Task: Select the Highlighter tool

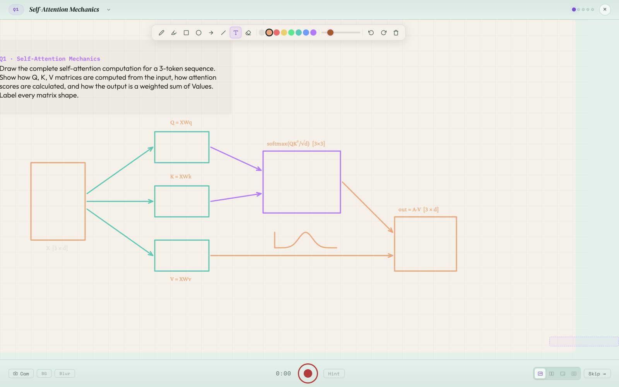Action: pyautogui.click(x=174, y=33)
